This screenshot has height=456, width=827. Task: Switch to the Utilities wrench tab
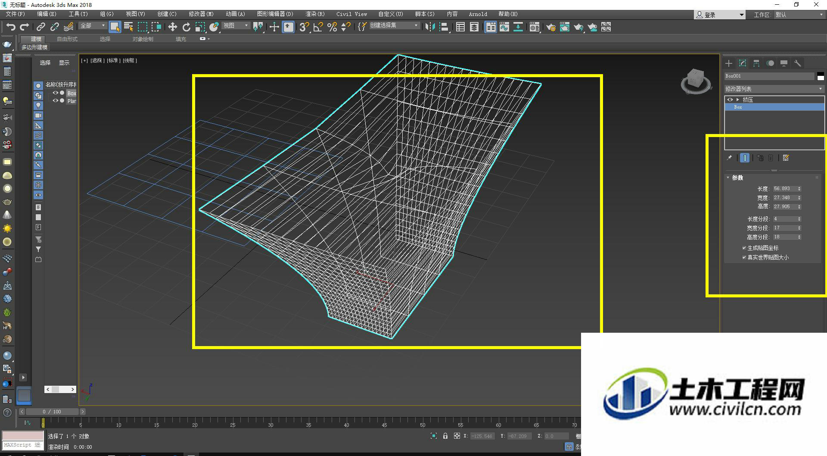tap(798, 63)
